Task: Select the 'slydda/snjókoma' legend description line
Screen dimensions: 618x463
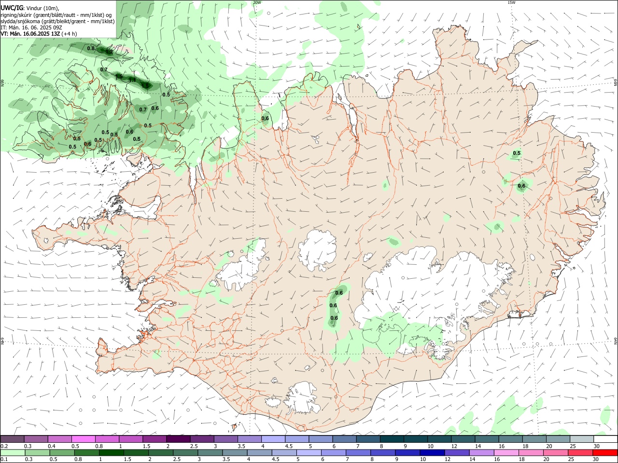Action: pos(57,21)
